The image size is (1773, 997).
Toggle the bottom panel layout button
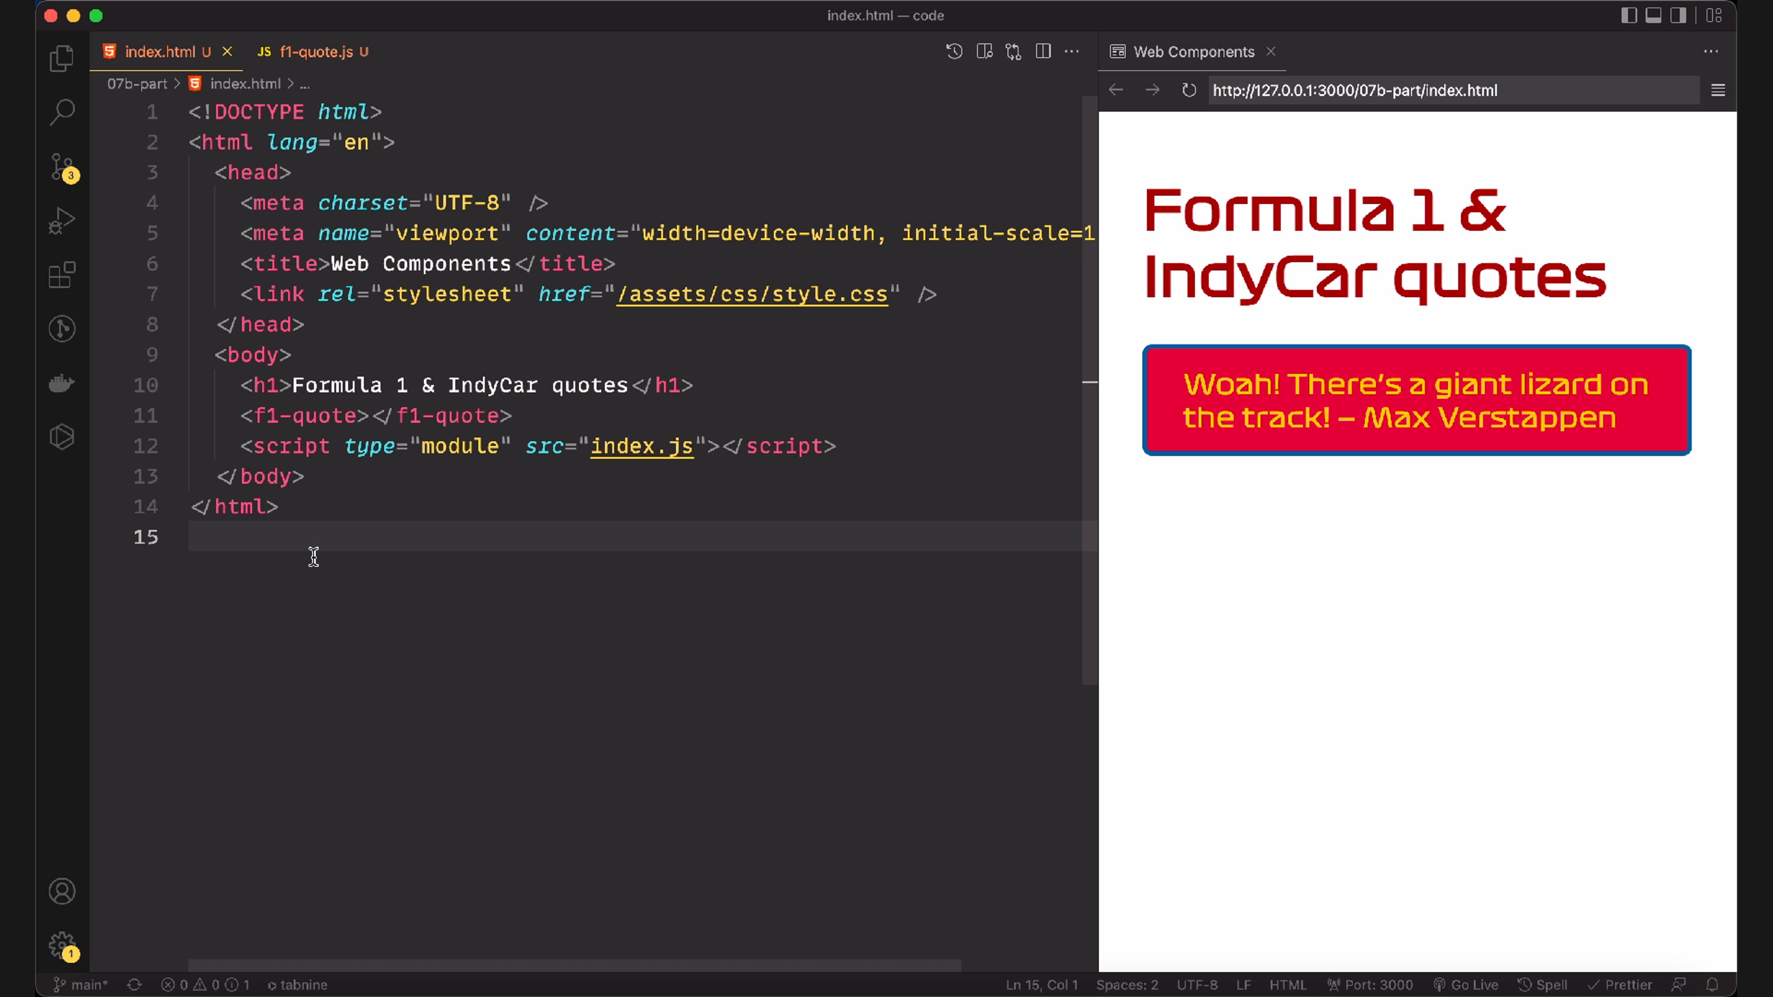[1653, 16]
